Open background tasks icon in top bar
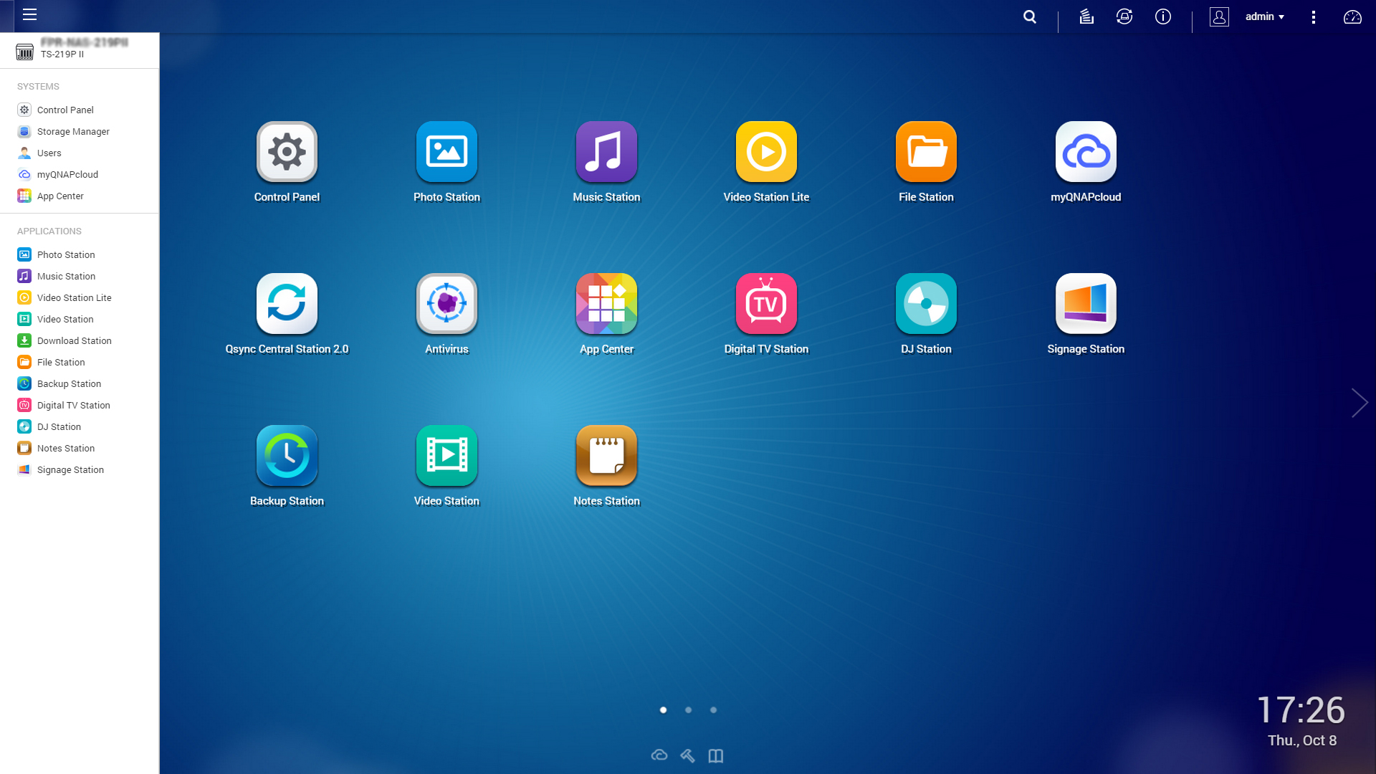This screenshot has width=1376, height=774. click(x=1086, y=16)
